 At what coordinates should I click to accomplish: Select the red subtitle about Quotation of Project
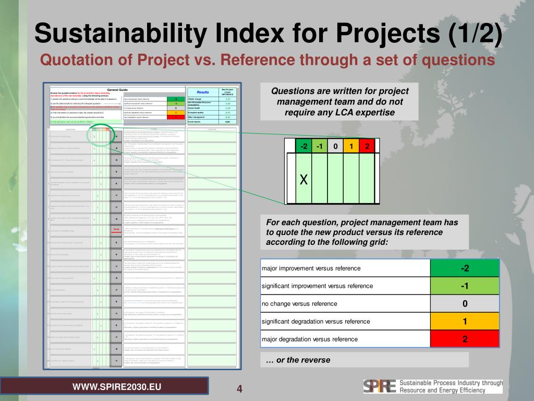pos(268,60)
